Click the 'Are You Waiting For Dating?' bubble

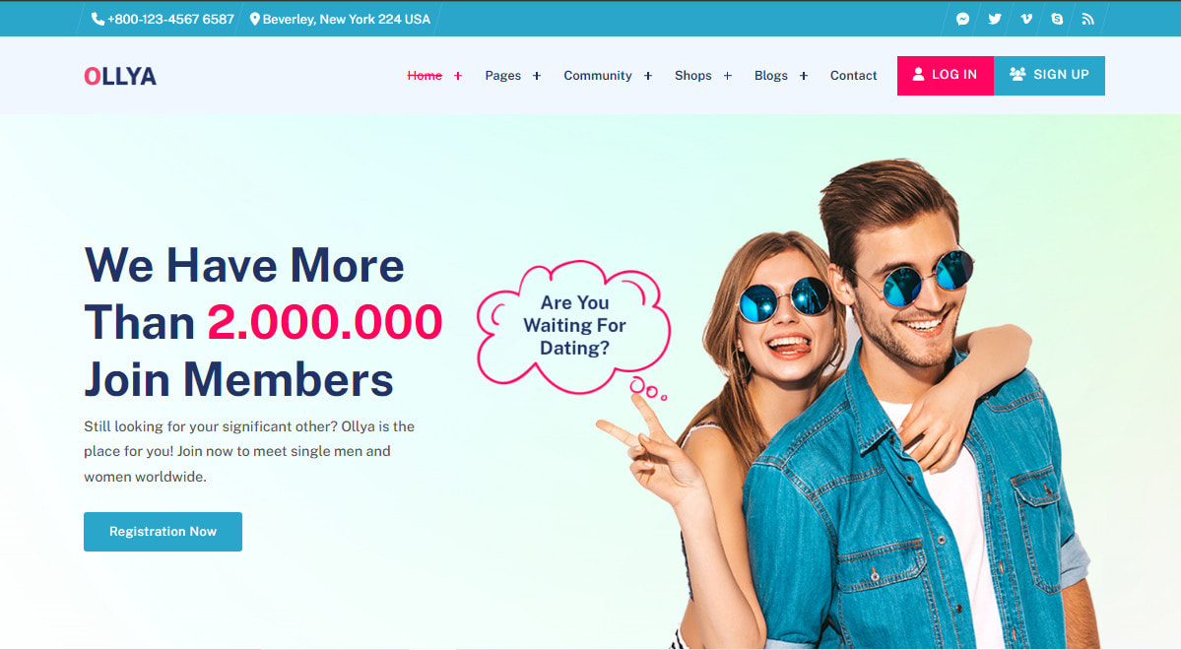coord(574,325)
